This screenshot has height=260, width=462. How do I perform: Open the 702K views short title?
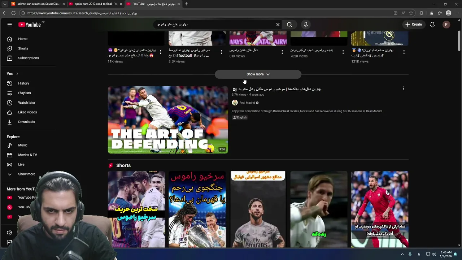312,50
